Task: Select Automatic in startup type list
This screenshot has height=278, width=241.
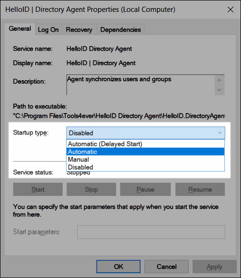Action: tap(145, 152)
